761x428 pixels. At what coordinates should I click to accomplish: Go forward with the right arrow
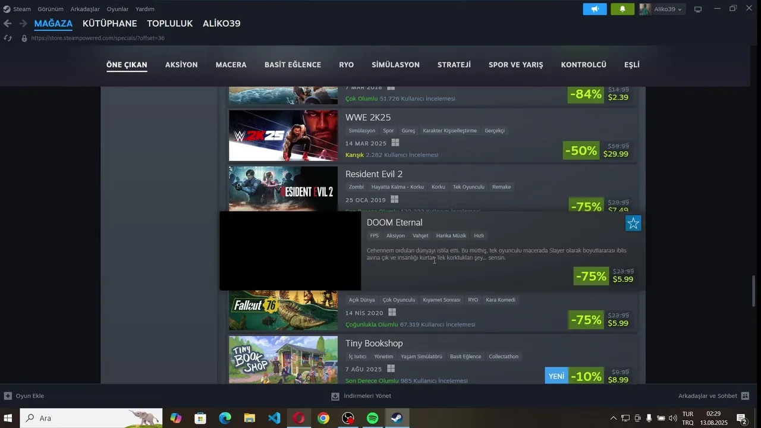coord(23,23)
